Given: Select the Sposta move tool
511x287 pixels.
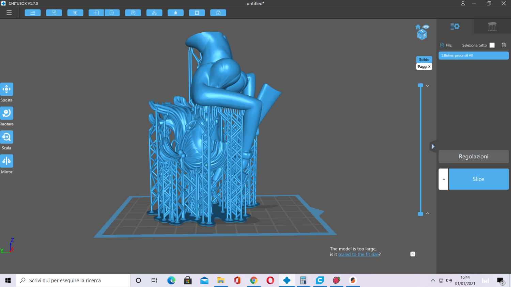Looking at the screenshot, I should (x=6, y=90).
